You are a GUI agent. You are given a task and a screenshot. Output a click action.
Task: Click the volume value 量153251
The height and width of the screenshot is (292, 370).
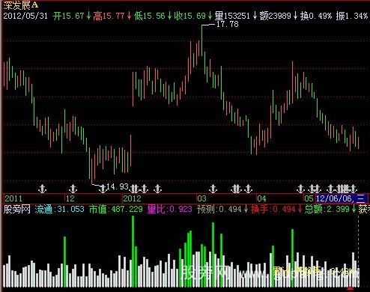(232, 16)
